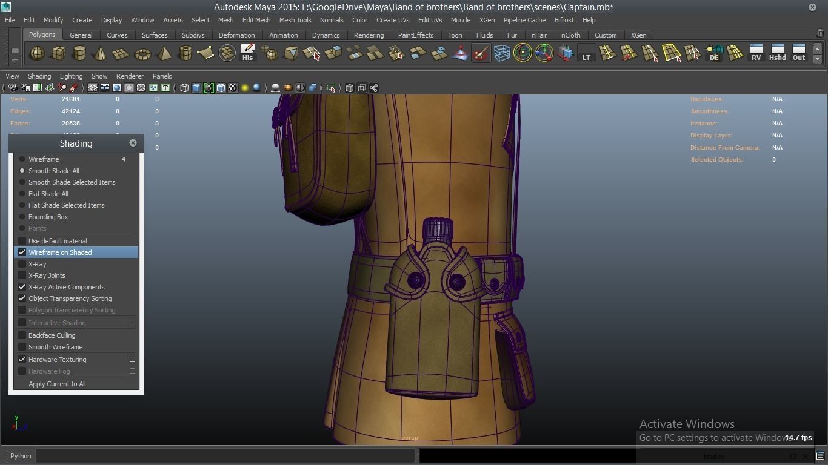Switch to the Rendering shelf tab
Viewport: 828px width, 465px height.
[369, 35]
